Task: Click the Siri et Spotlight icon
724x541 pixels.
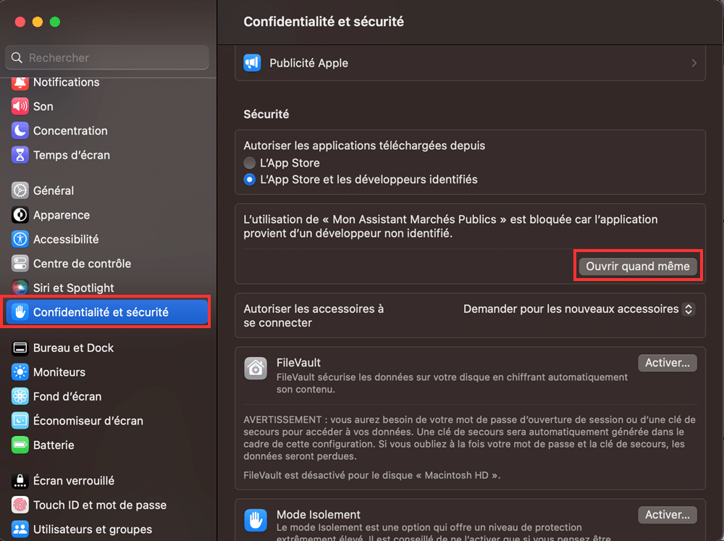Action: pyautogui.click(x=20, y=288)
